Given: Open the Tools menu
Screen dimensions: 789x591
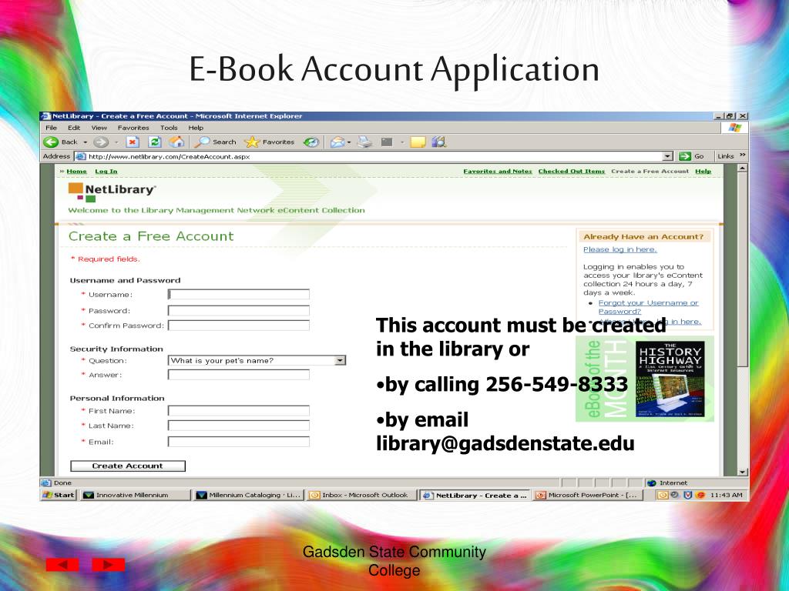Looking at the screenshot, I should pyautogui.click(x=169, y=128).
